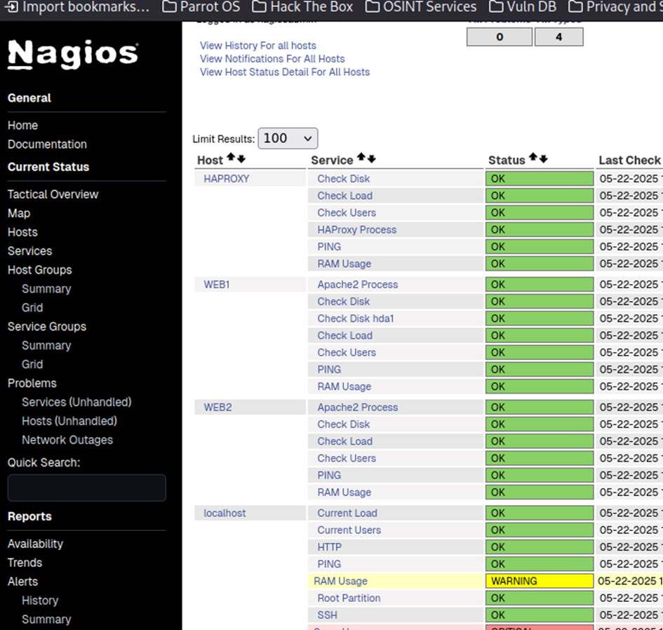Open Host Groups in the sidebar
Image resolution: width=663 pixels, height=630 pixels.
coord(40,270)
